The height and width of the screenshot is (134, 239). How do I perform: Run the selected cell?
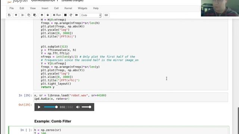tap(57, 15)
